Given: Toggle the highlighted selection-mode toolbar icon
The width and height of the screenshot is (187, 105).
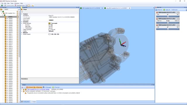Looking at the screenshot, I should (29, 6).
